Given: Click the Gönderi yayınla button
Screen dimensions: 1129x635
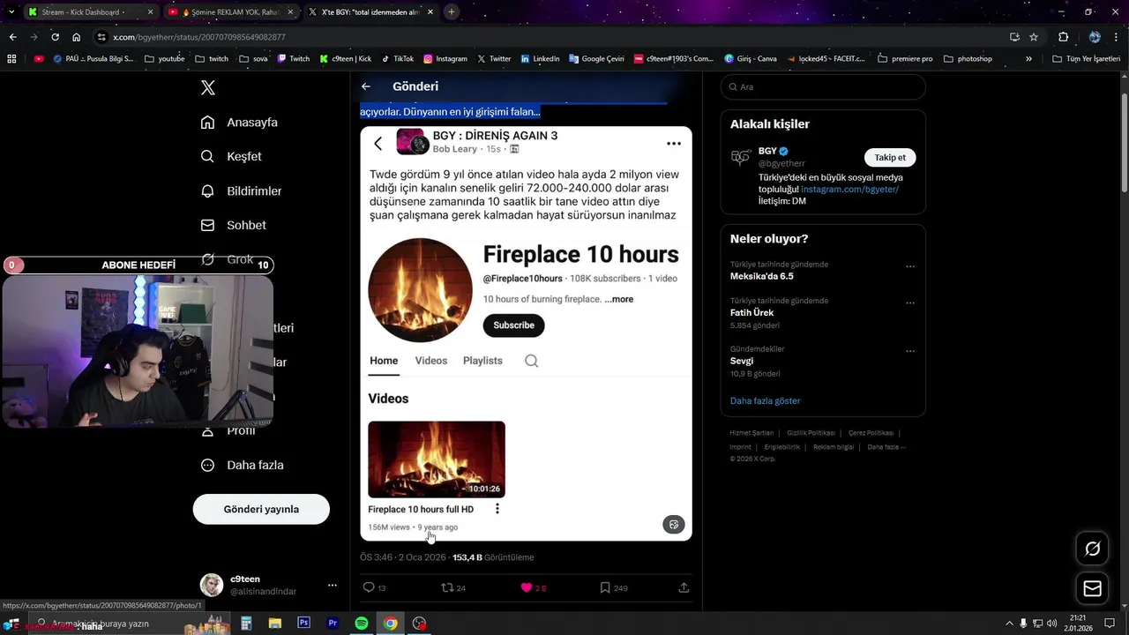Looking at the screenshot, I should (x=261, y=509).
